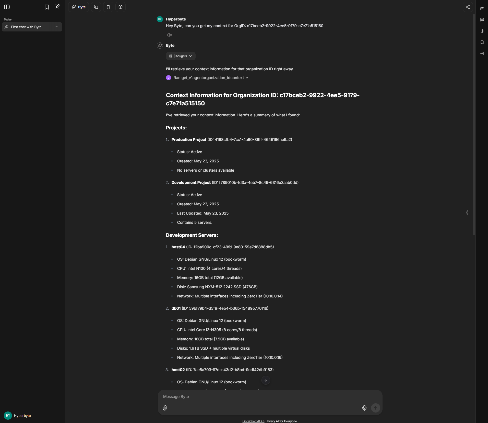The height and width of the screenshot is (423, 488).
Task: Close the left sidebar panel
Action: (x=7, y=7)
